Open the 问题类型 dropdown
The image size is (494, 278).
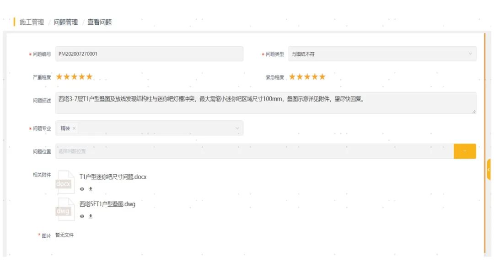point(469,53)
